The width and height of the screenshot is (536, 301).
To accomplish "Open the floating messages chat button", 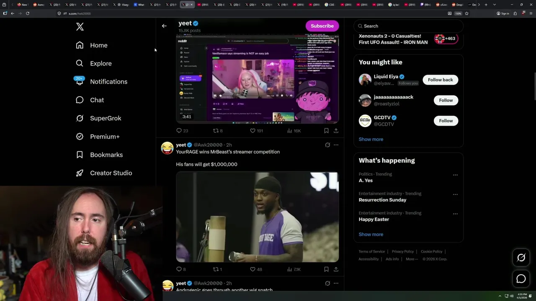I will (x=521, y=279).
